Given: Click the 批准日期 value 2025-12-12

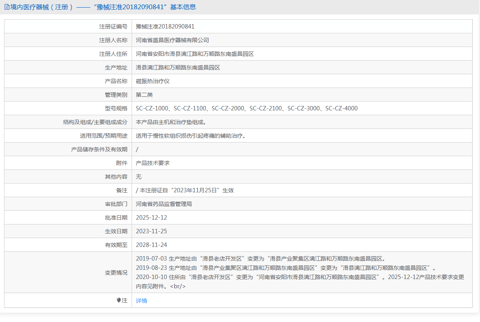Looking at the screenshot, I should pyautogui.click(x=152, y=218).
